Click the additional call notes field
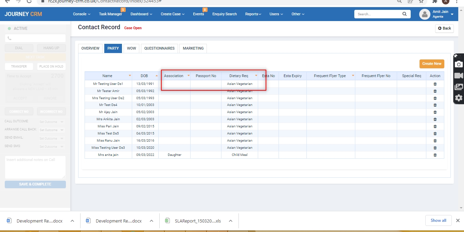Image resolution: width=464 pixels, height=232 pixels. (35, 167)
